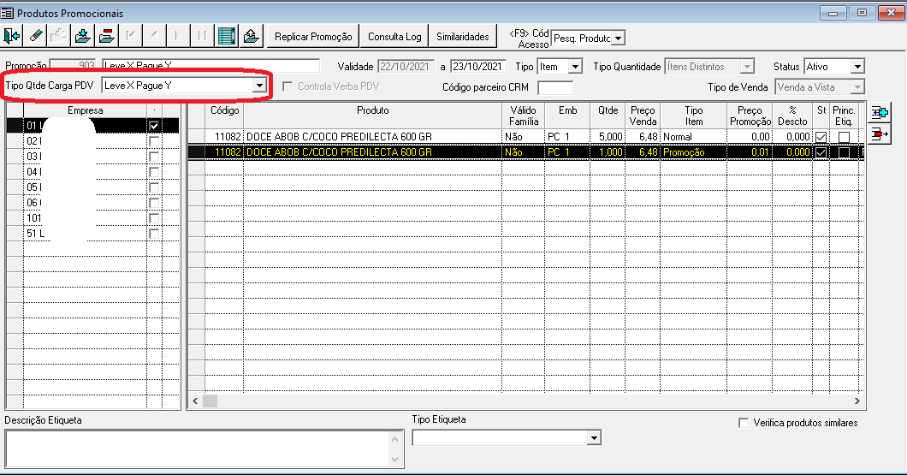This screenshot has width=907, height=475.
Task: Click the eraser clear icon
Action: tap(35, 36)
